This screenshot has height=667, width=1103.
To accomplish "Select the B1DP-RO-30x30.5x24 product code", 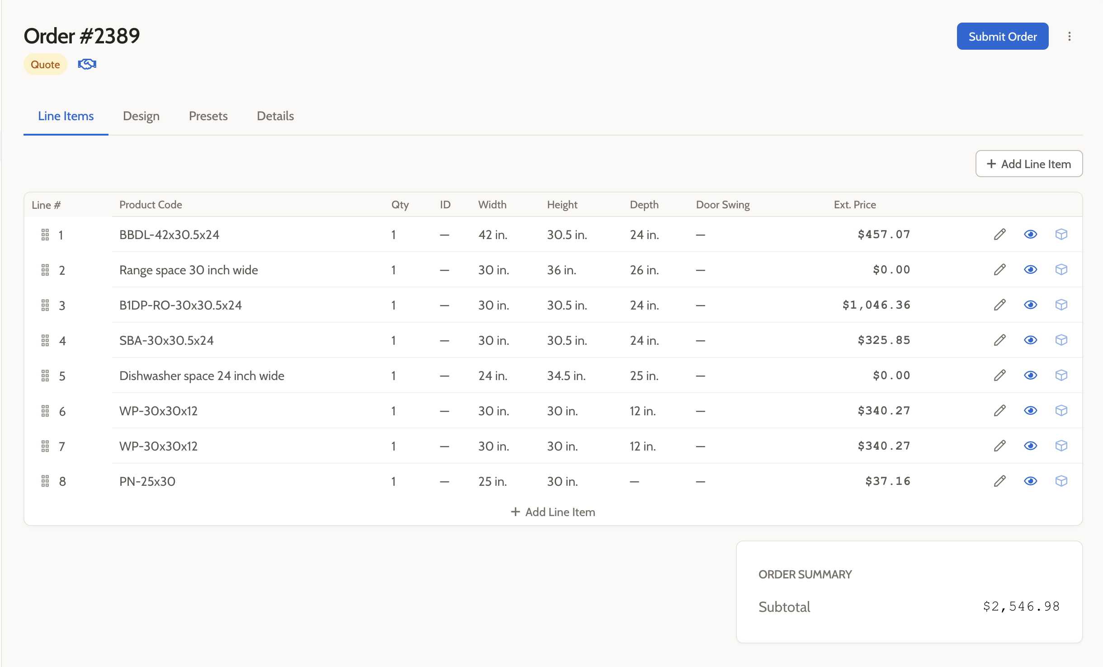I will [180, 305].
